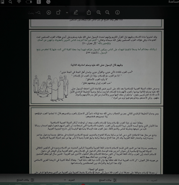The width and height of the screenshot is (179, 185).
Task: Click the line starting وهكذا نجد إن عزة العرب
Action: tap(96, 123)
